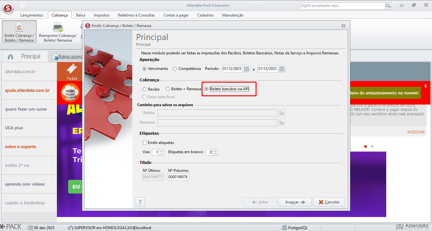
Task: Open Emitir Cobrança / Boleto / Remessa tool
Action: (19, 31)
